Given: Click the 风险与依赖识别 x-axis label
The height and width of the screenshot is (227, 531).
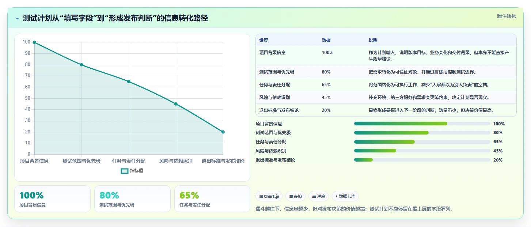Looking at the screenshot, I should (x=176, y=161).
